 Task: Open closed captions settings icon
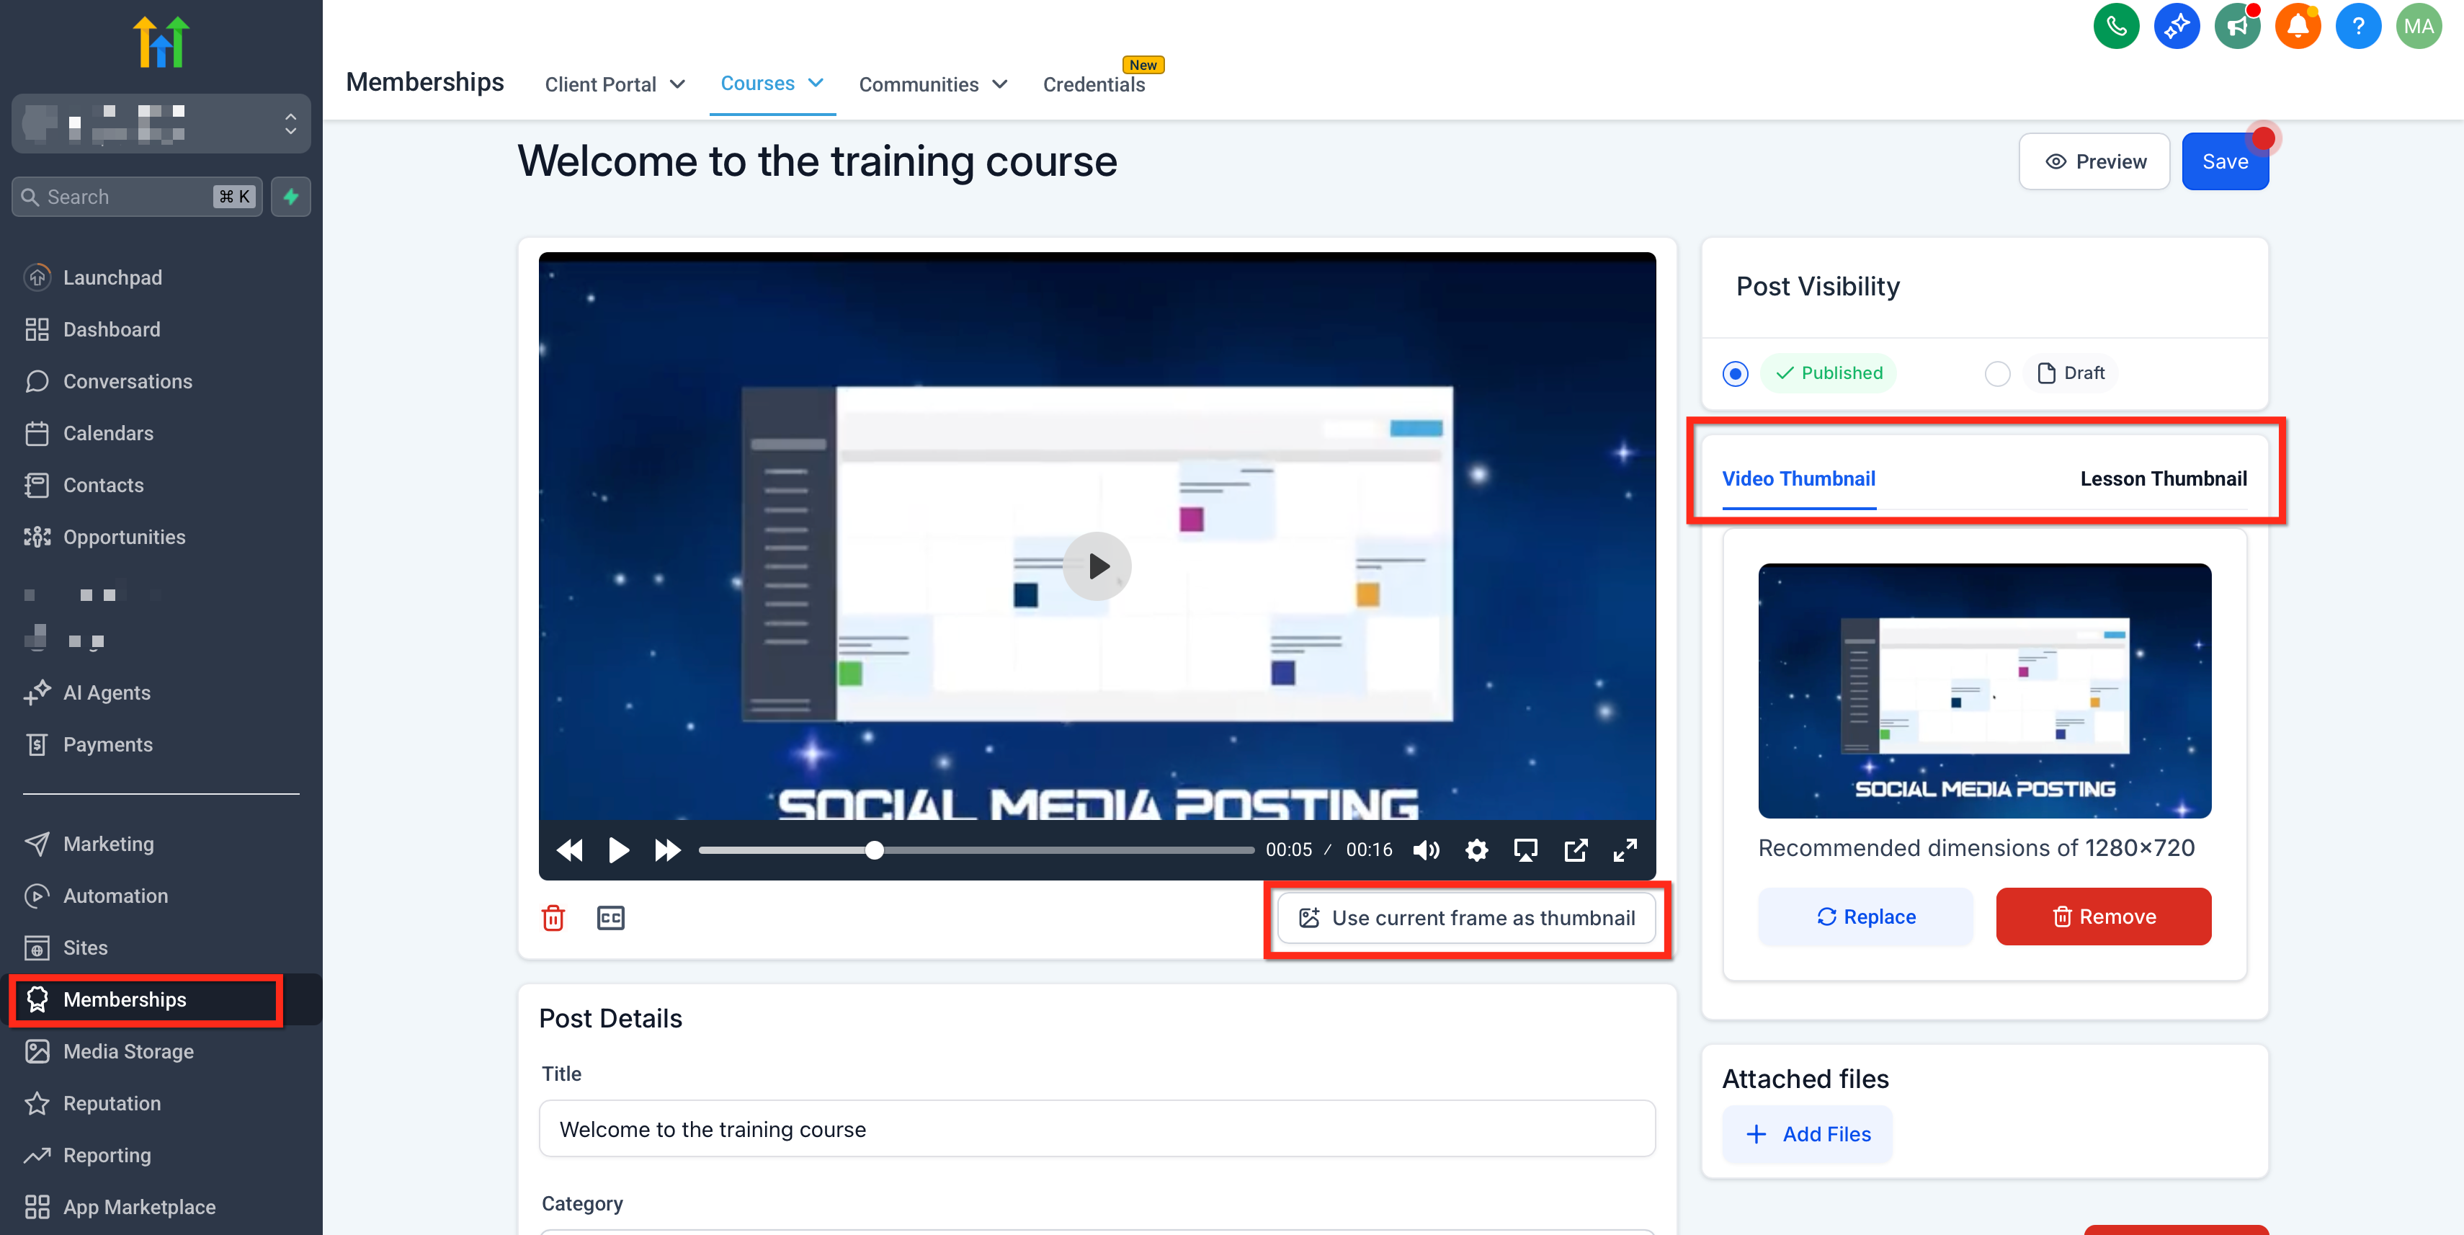point(610,917)
